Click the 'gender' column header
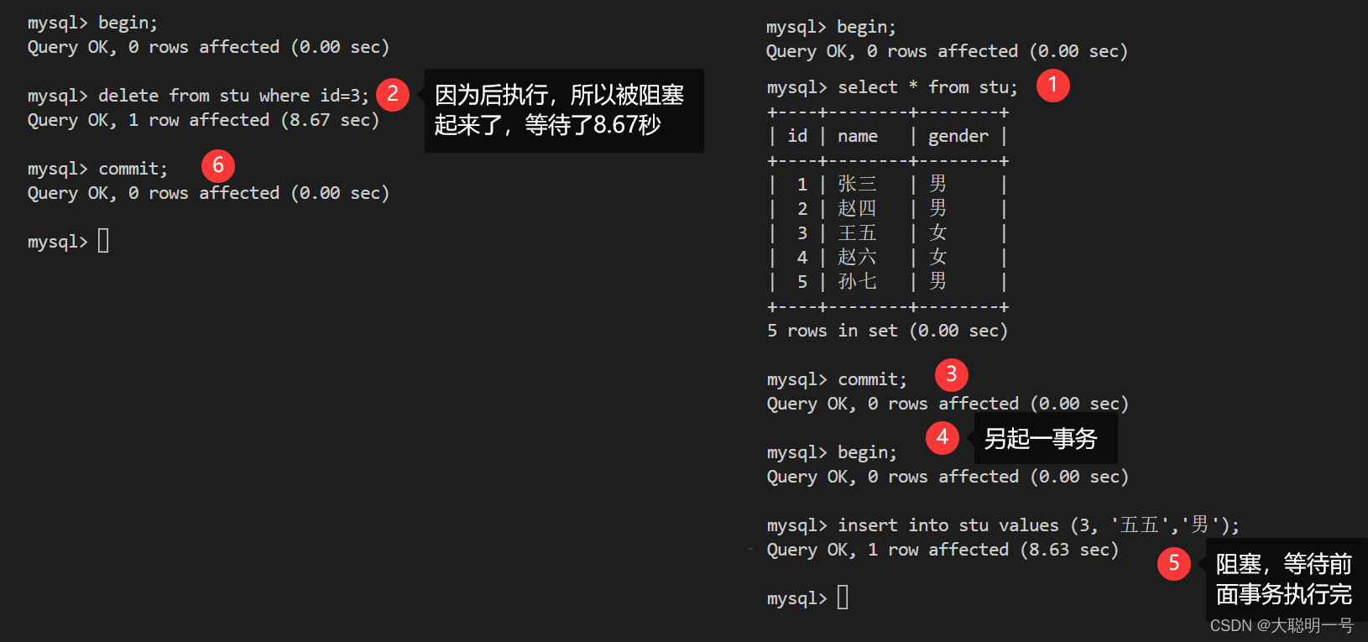 coord(958,136)
